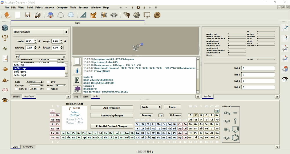Adjust the range value stepper

[61, 41]
